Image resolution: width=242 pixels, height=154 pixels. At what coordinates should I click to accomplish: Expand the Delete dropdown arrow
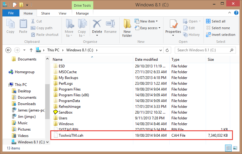97,36
